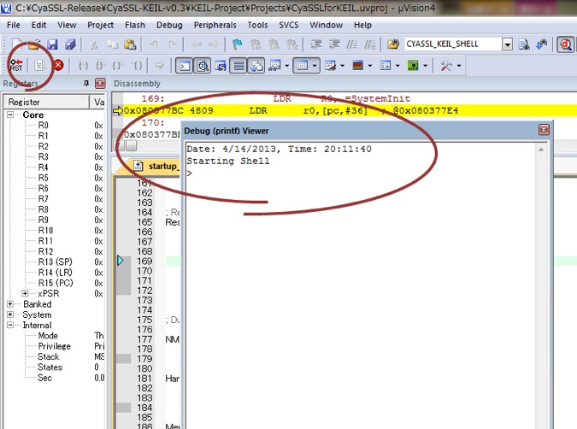Click the Paste clipboard icon
This screenshot has width=577, height=429.
[130, 44]
